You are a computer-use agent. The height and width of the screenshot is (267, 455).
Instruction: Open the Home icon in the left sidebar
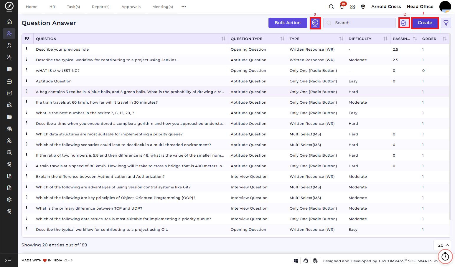tap(9, 22)
